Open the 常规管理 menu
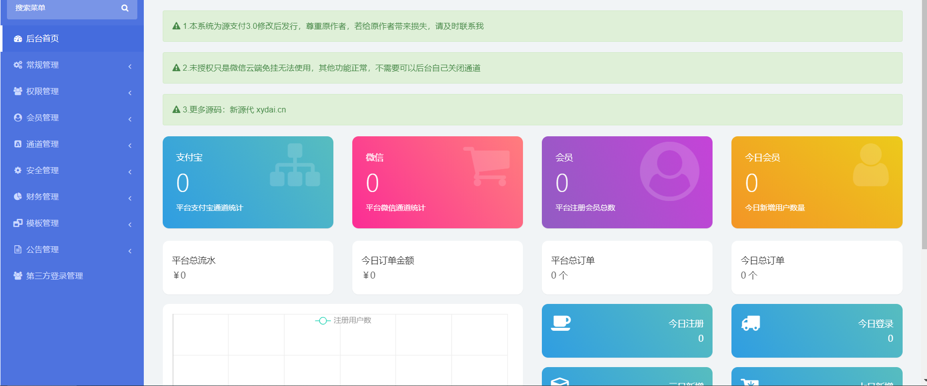The image size is (927, 386). point(73,65)
